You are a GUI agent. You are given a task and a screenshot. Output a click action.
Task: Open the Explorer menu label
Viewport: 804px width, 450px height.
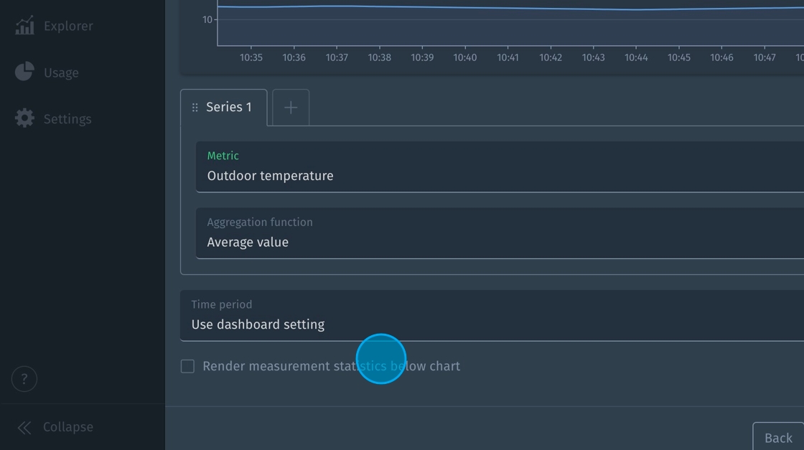pos(68,27)
